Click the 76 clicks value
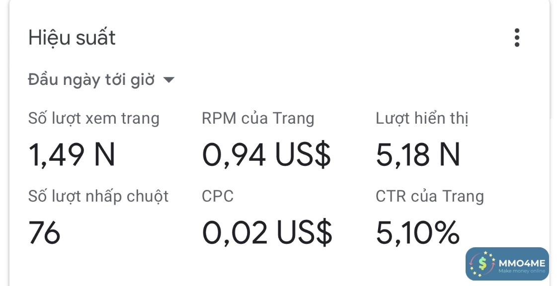Image resolution: width=559 pixels, height=286 pixels. pyautogui.click(x=44, y=232)
